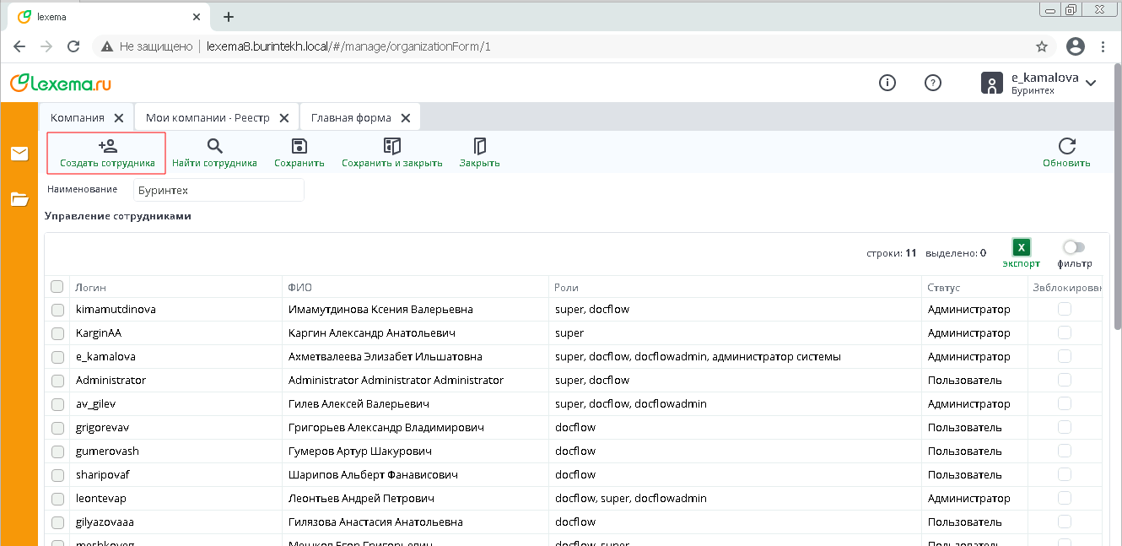Click the Create employee (Создать сотрудника) icon
The height and width of the screenshot is (546, 1122).
tap(107, 147)
